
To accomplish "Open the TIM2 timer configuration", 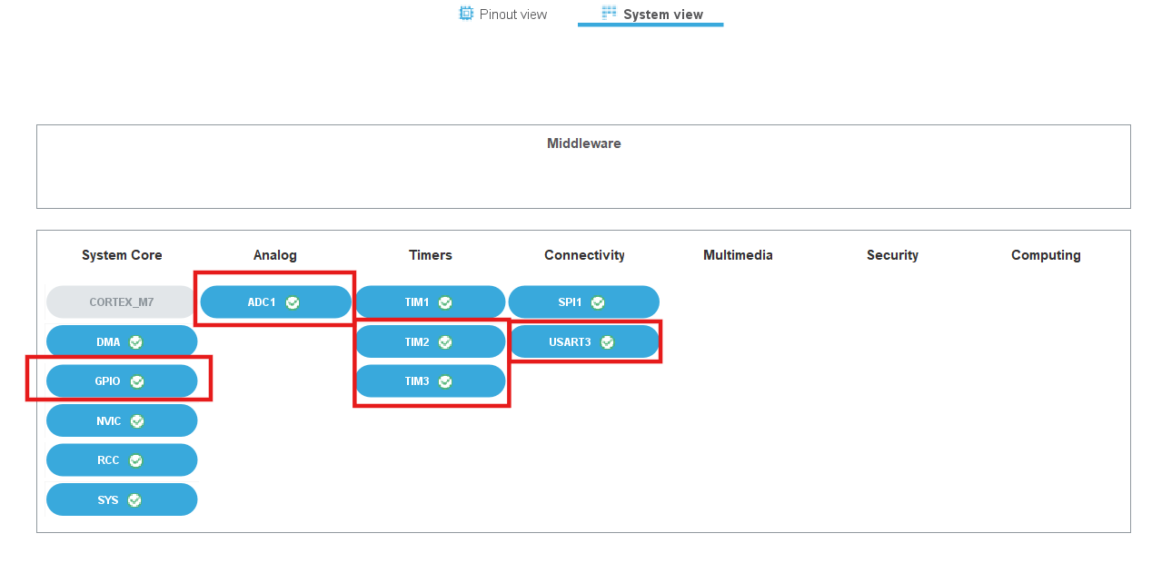I will click(417, 342).
